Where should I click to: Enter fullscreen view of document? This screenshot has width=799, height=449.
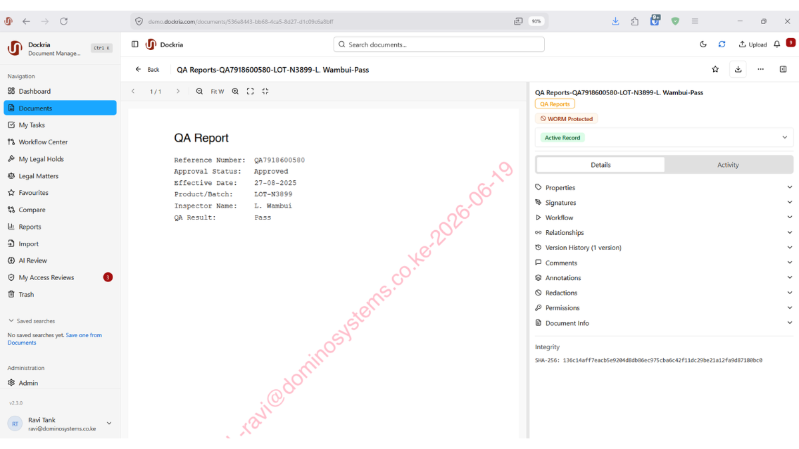click(x=250, y=91)
